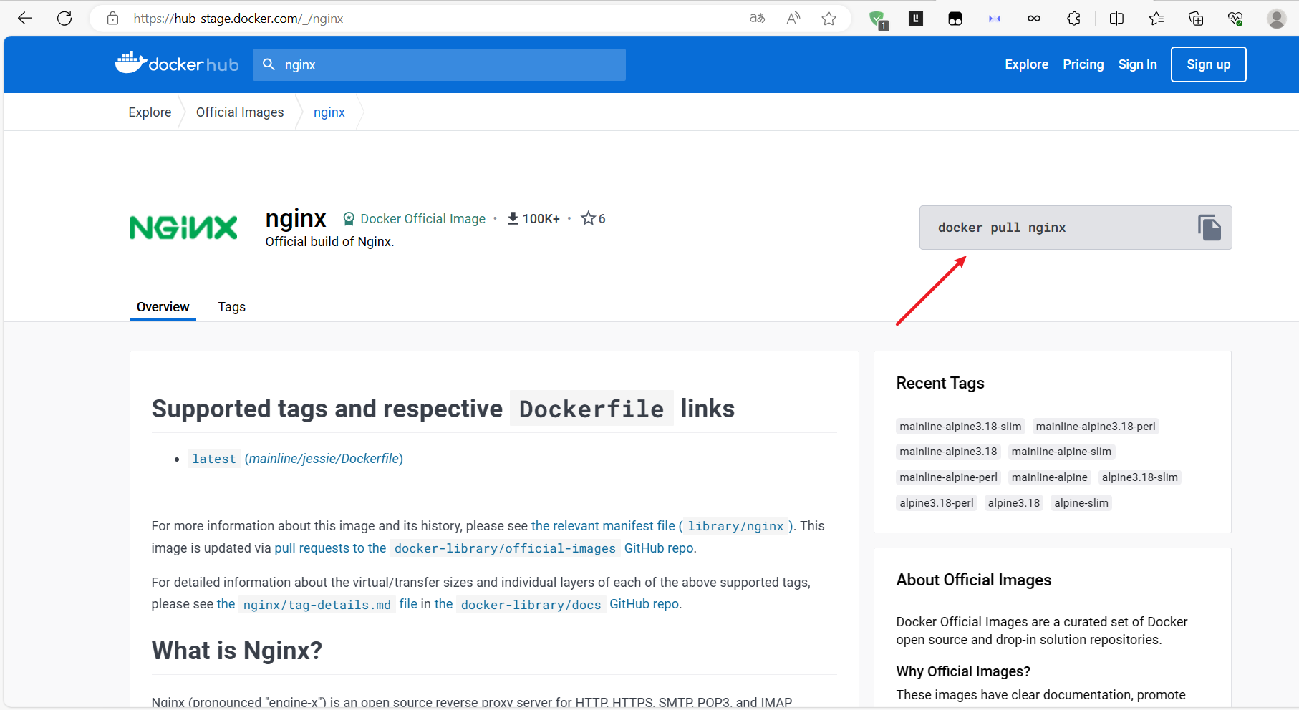Viewport: 1299px width, 710px height.
Task: Select tag mainline-alpine-slim
Action: tap(1061, 452)
